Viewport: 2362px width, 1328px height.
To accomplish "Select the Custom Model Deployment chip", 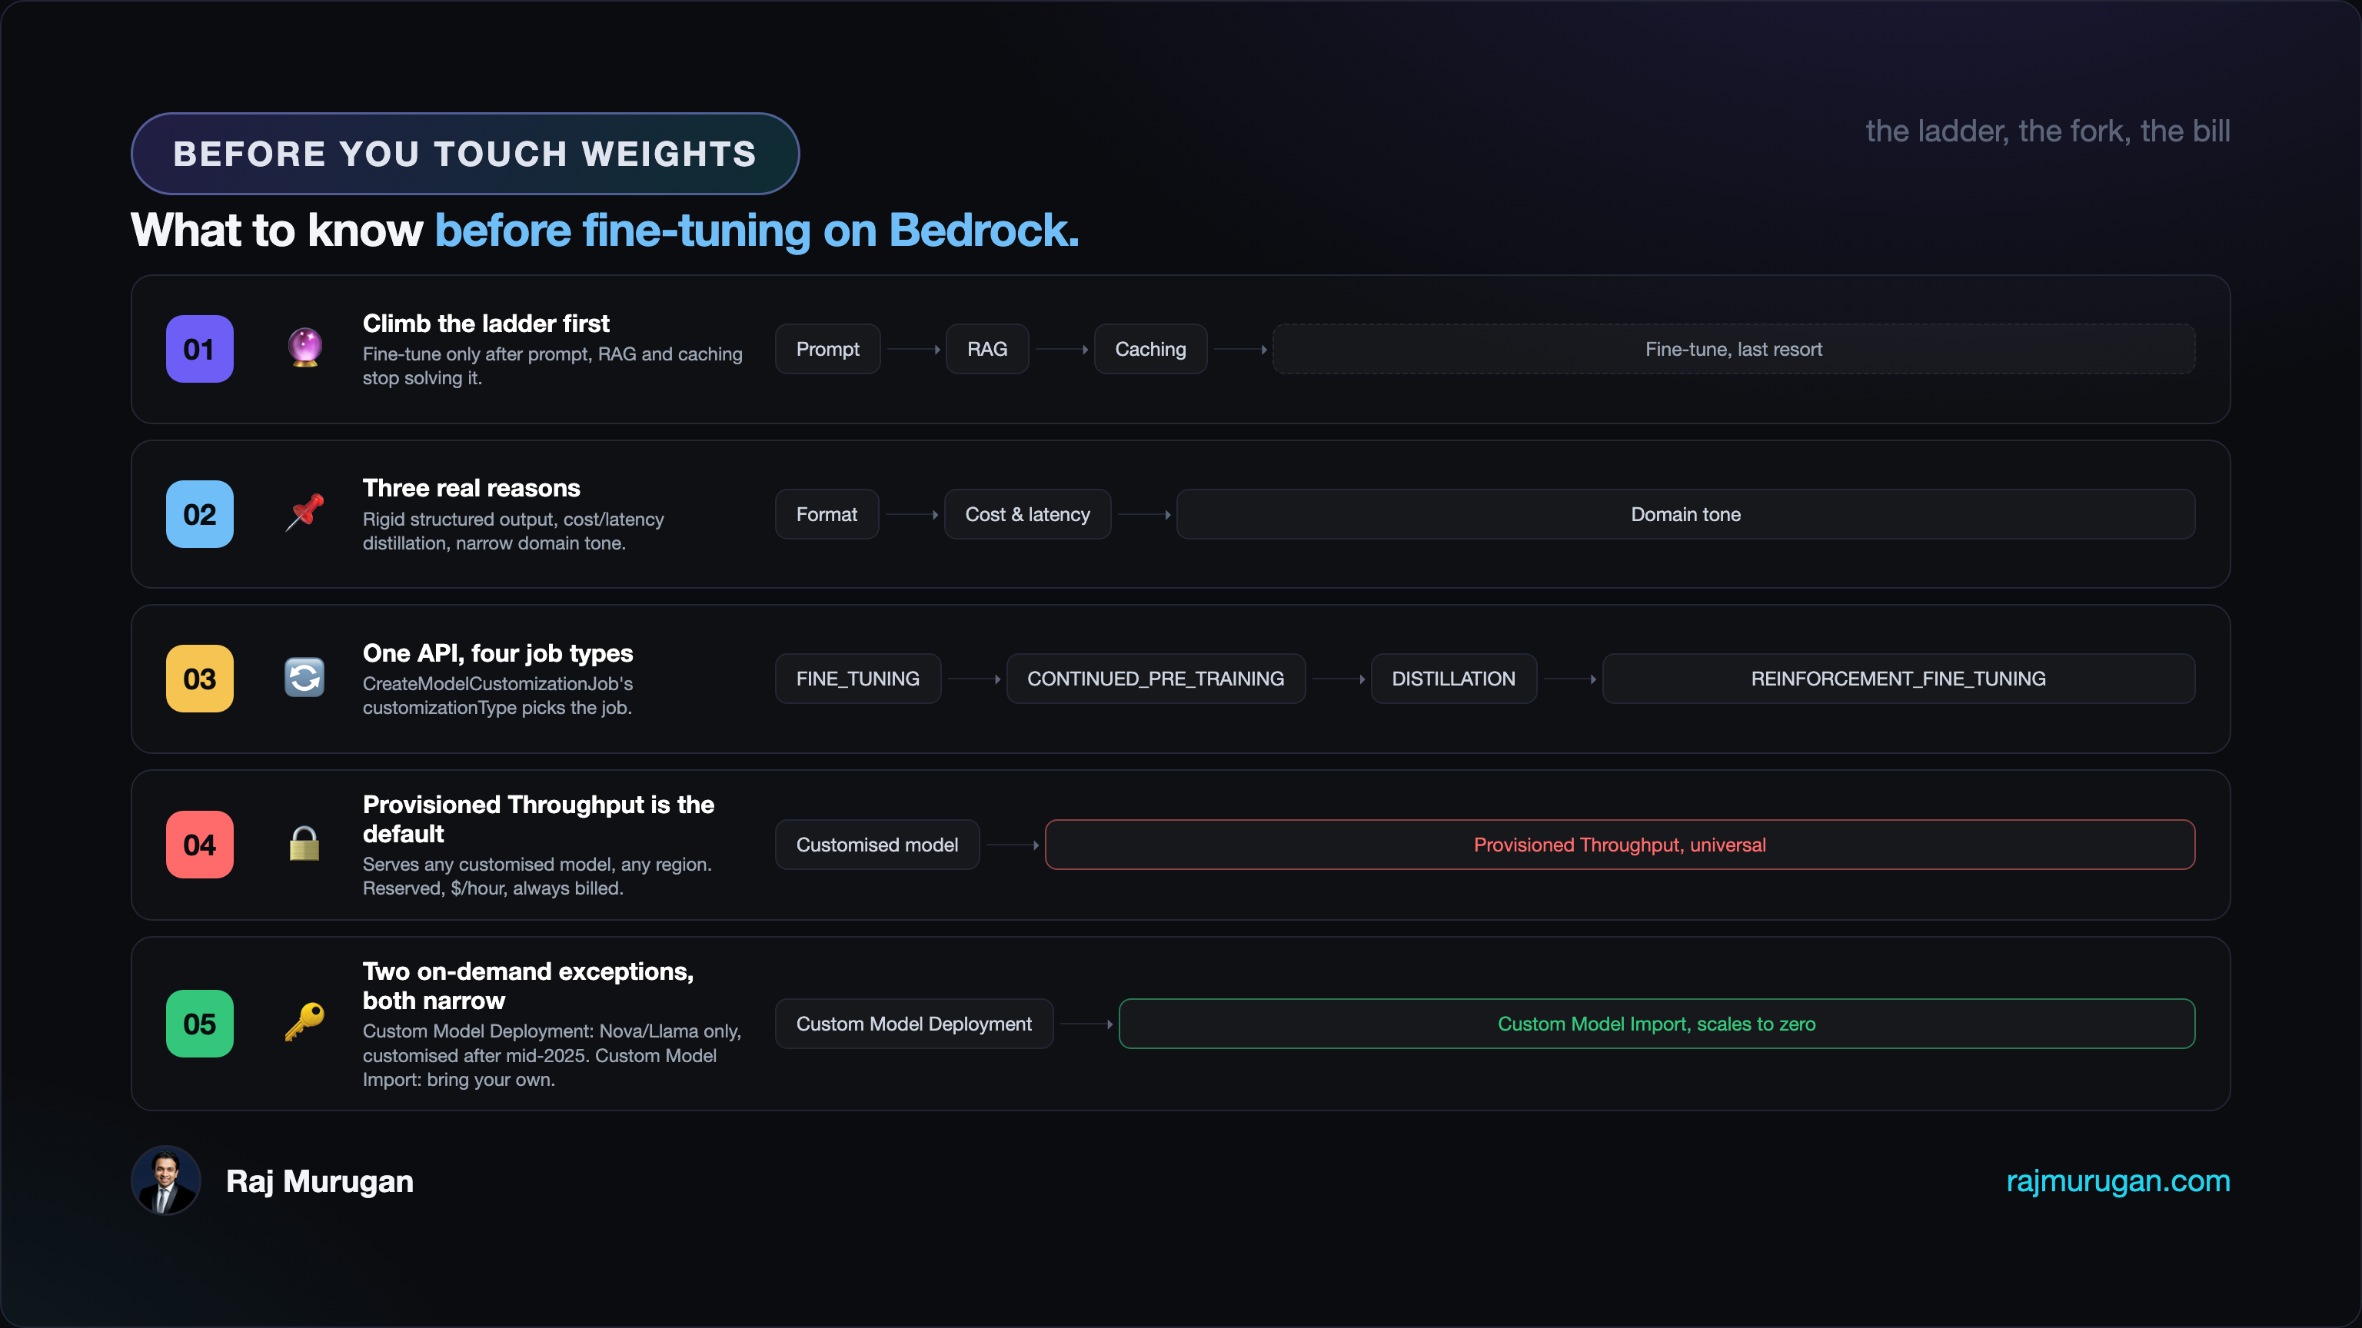I will tap(914, 1023).
